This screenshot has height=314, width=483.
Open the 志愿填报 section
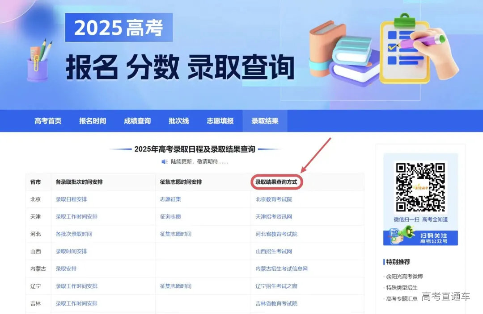coord(220,120)
